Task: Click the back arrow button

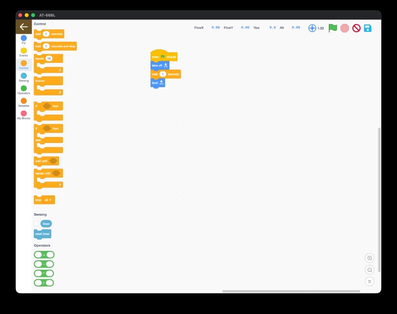Action: [24, 27]
